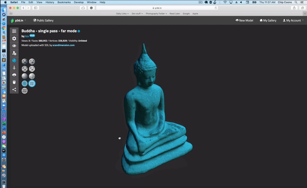This screenshot has width=307, height=188.
Task: Click the download cloud icon in sidebar
Action: click(14, 75)
